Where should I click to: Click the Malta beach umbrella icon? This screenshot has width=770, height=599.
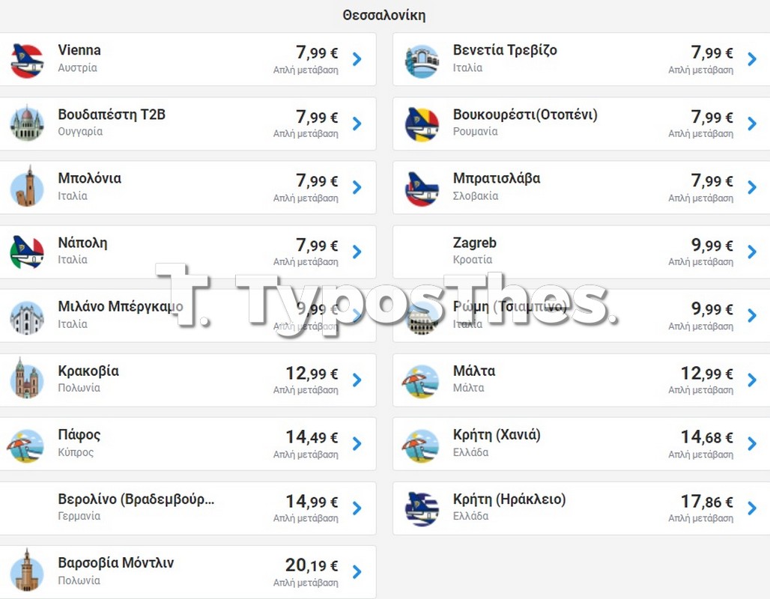(x=420, y=382)
